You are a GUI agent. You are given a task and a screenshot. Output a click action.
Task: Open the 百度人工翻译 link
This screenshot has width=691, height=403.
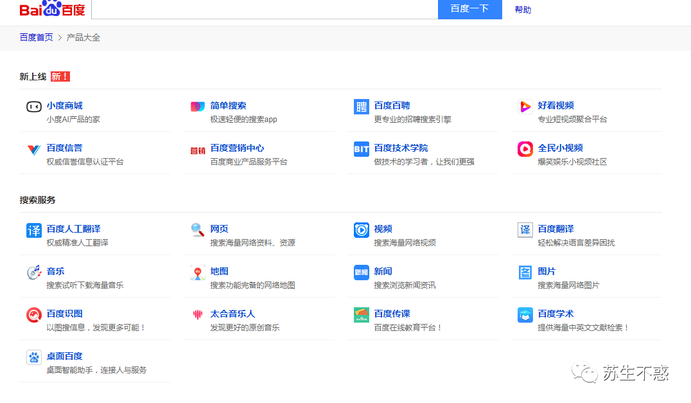(x=74, y=229)
